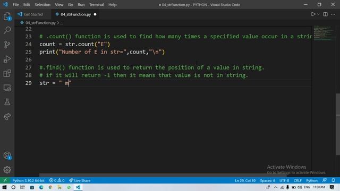Image resolution: width=340 pixels, height=191 pixels.
Task: Click the editor horizontal scrollbar
Action: click(163, 175)
